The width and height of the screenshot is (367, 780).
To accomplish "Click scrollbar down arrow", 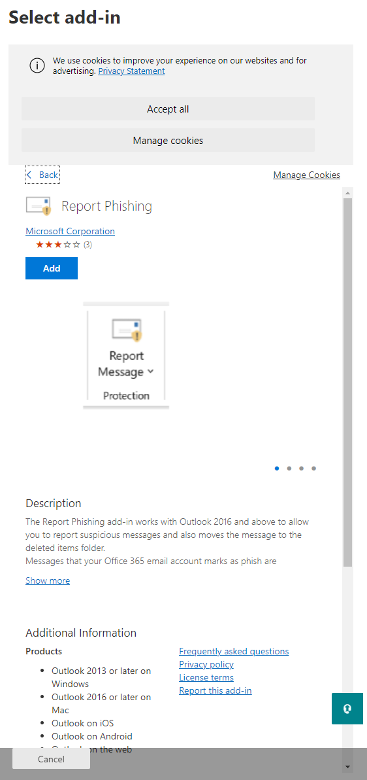I will 347,766.
